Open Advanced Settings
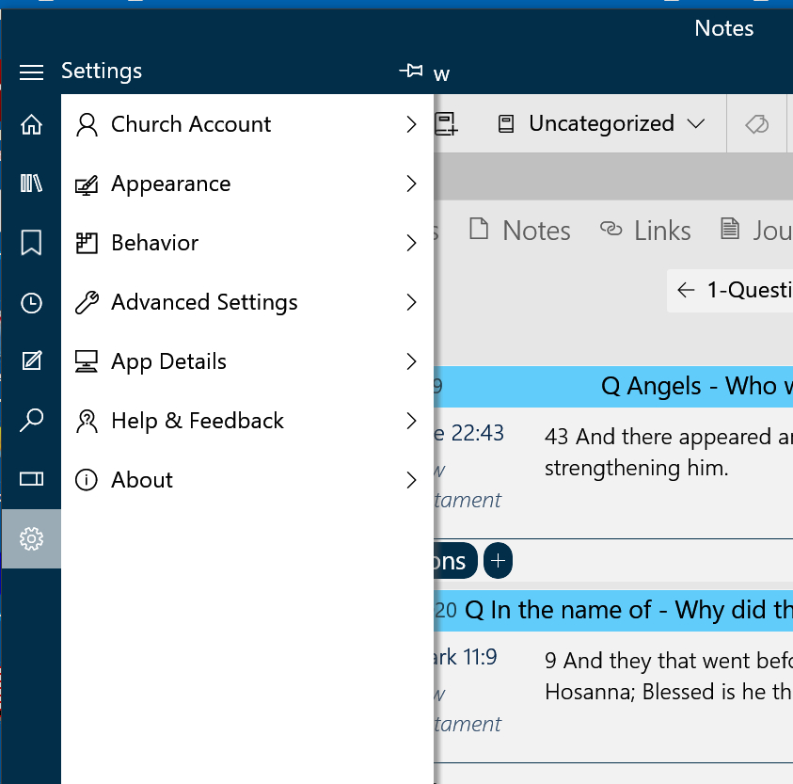 pyautogui.click(x=246, y=302)
